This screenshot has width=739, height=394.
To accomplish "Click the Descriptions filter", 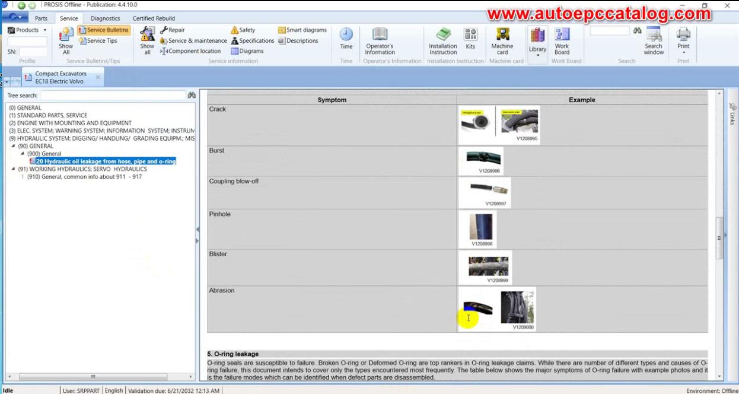I will coord(298,41).
